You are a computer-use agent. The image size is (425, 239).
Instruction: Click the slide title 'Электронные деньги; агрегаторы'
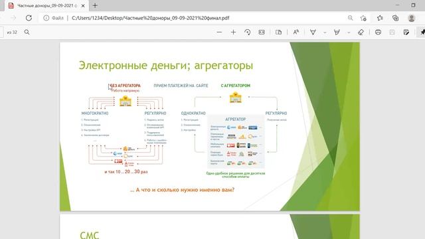tap(166, 66)
